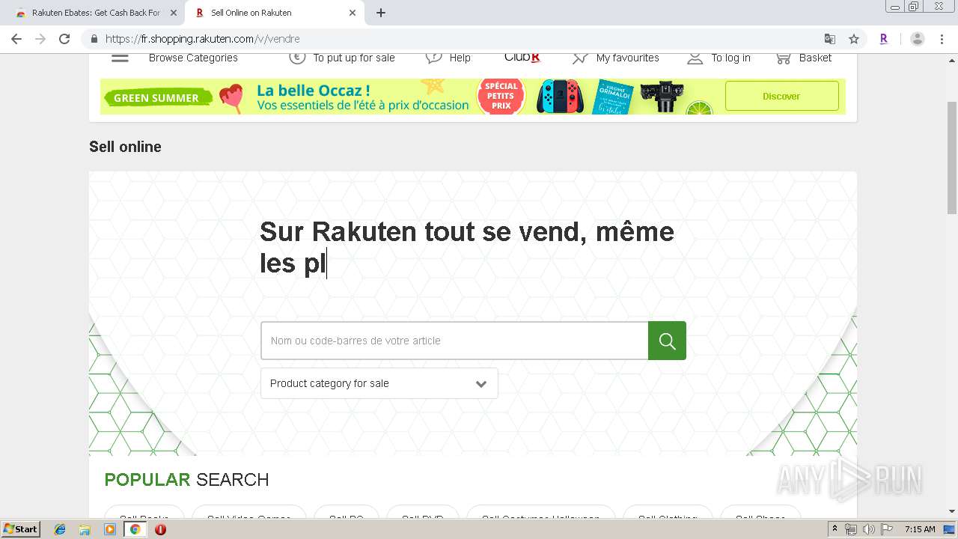This screenshot has height=539, width=958.
Task: Click the page's vertical scrollbar thumb
Action: pyautogui.click(x=952, y=157)
